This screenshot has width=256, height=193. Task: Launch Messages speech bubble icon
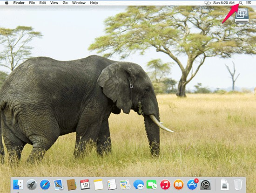click(138, 185)
